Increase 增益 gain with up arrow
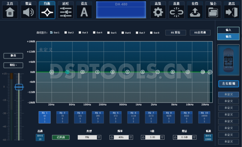This screenshot has width=242, height=147. [x=175, y=137]
